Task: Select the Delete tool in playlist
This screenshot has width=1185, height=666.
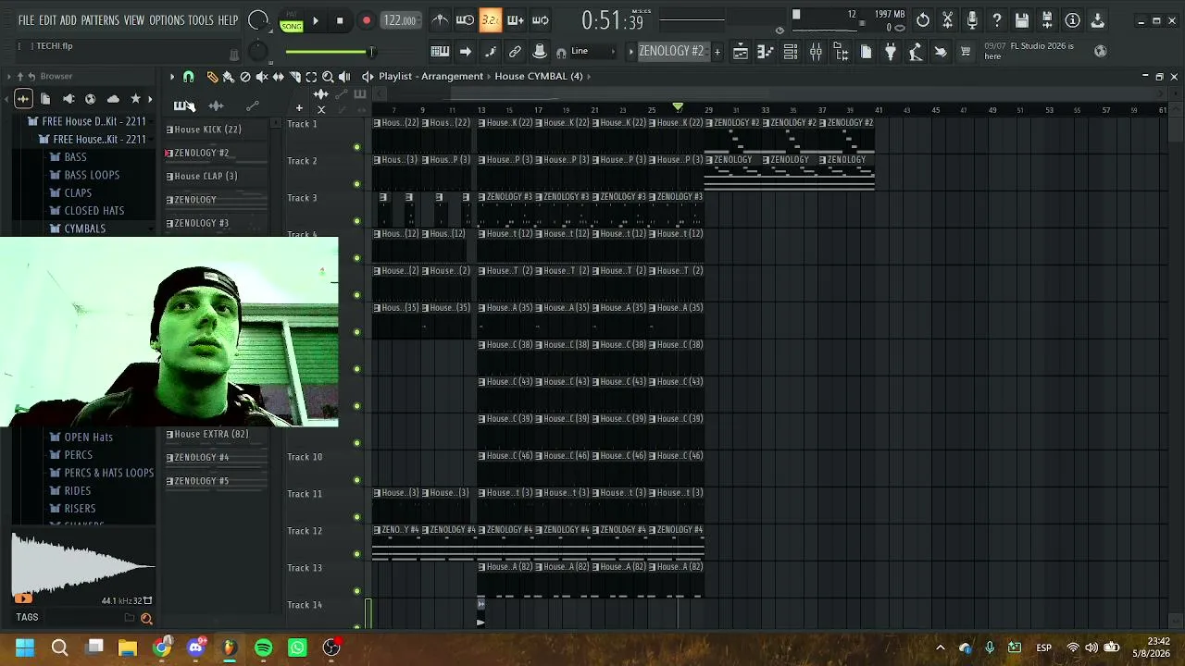Action: point(245,77)
